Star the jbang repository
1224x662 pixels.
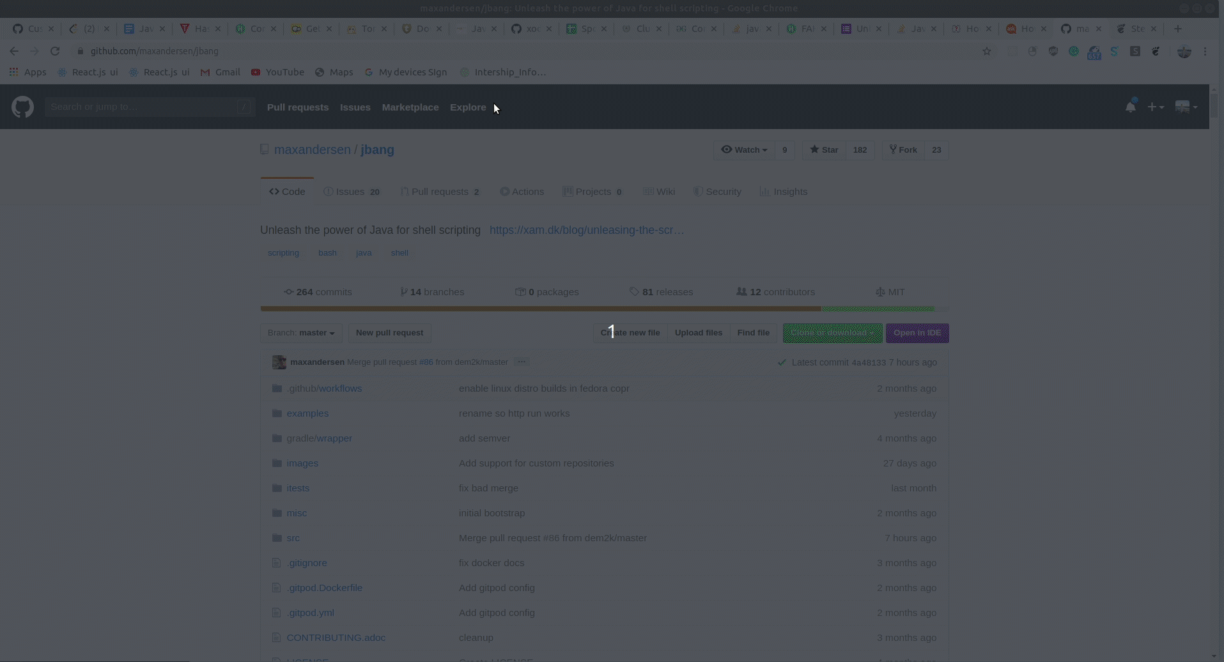coord(824,150)
